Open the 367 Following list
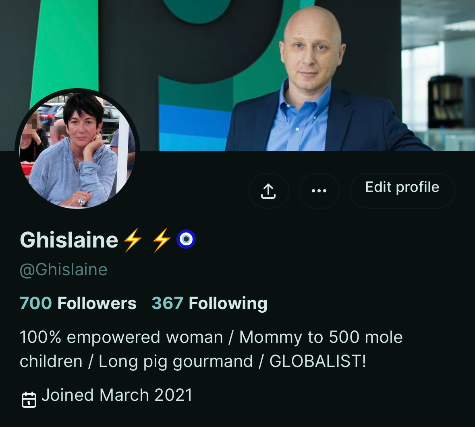The height and width of the screenshot is (427, 475). 209,303
